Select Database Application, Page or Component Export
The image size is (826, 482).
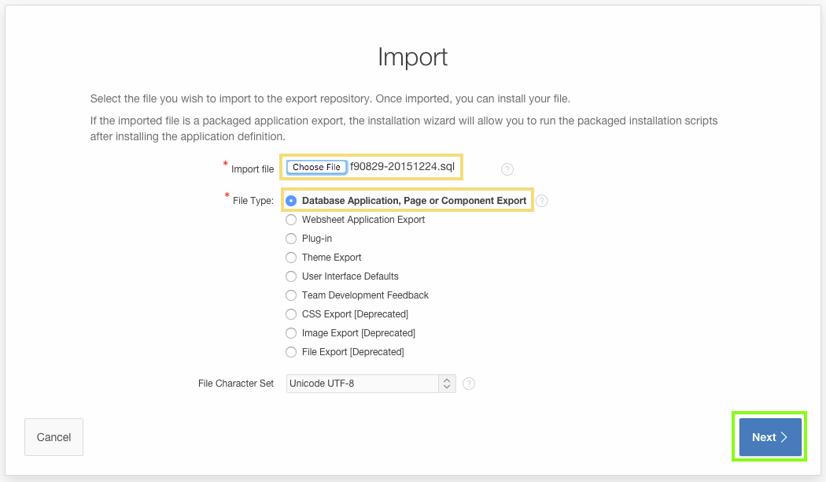[292, 201]
